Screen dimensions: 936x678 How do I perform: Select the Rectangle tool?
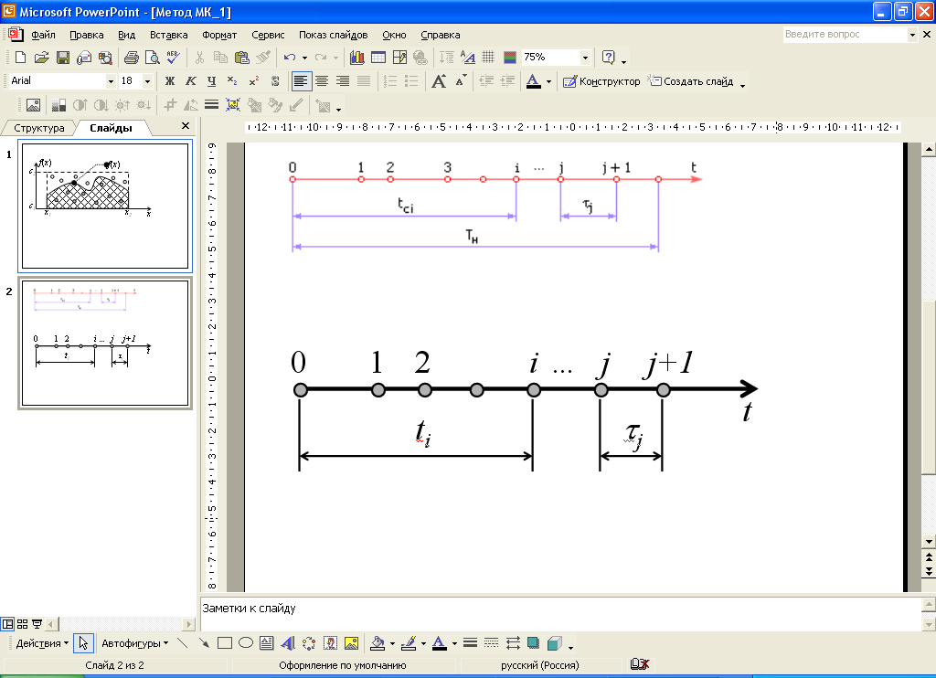tap(225, 643)
